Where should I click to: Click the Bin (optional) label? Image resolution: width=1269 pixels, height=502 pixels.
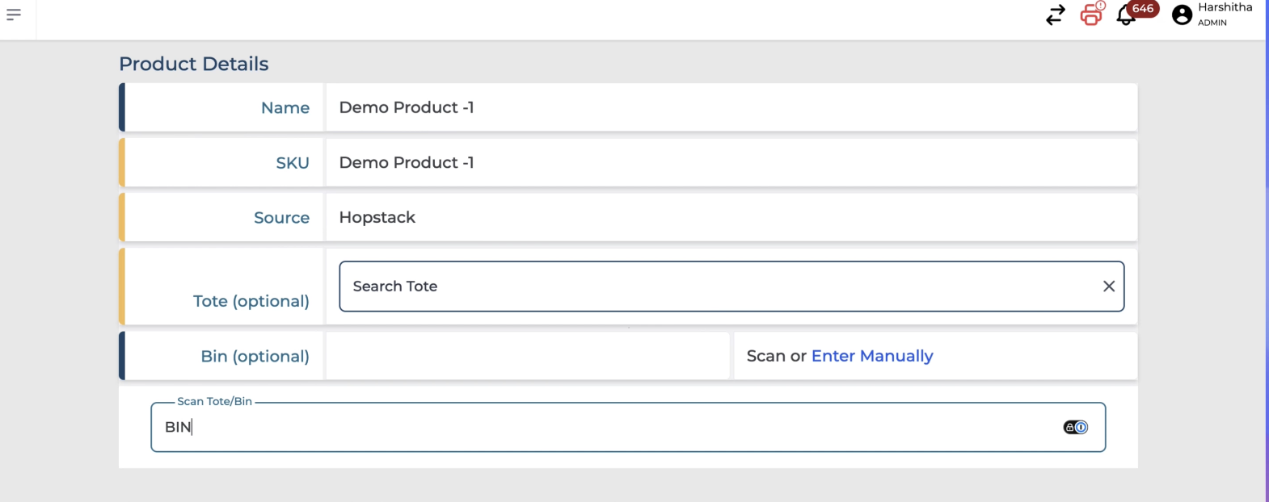pyautogui.click(x=255, y=356)
